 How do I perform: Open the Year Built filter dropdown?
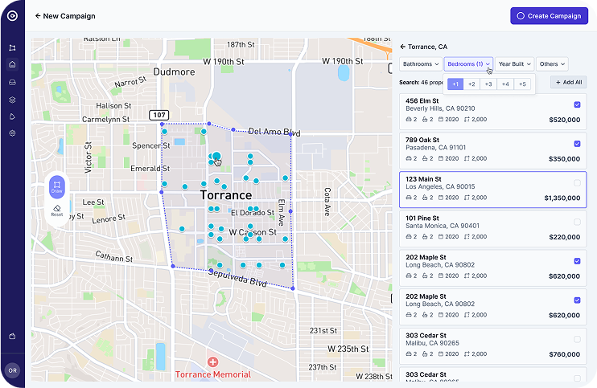[514, 63]
